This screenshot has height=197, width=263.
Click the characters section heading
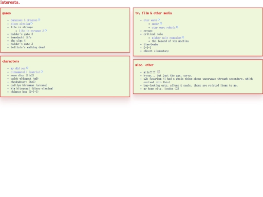[11, 61]
